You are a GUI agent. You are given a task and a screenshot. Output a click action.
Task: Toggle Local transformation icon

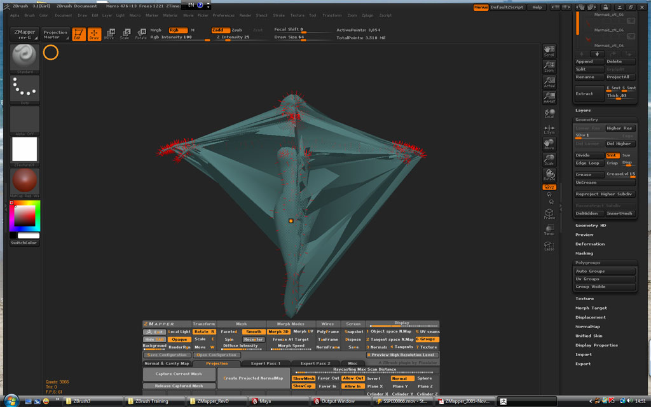point(549,113)
